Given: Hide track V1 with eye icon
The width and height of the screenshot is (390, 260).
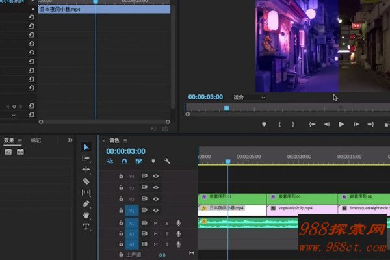Looking at the screenshot, I should coord(156,210).
